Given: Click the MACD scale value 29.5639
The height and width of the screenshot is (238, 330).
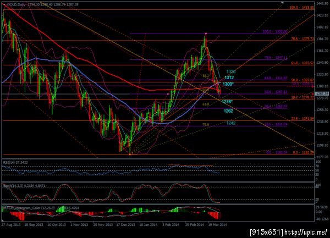Looking at the screenshot, I should pyautogui.click(x=322, y=207).
